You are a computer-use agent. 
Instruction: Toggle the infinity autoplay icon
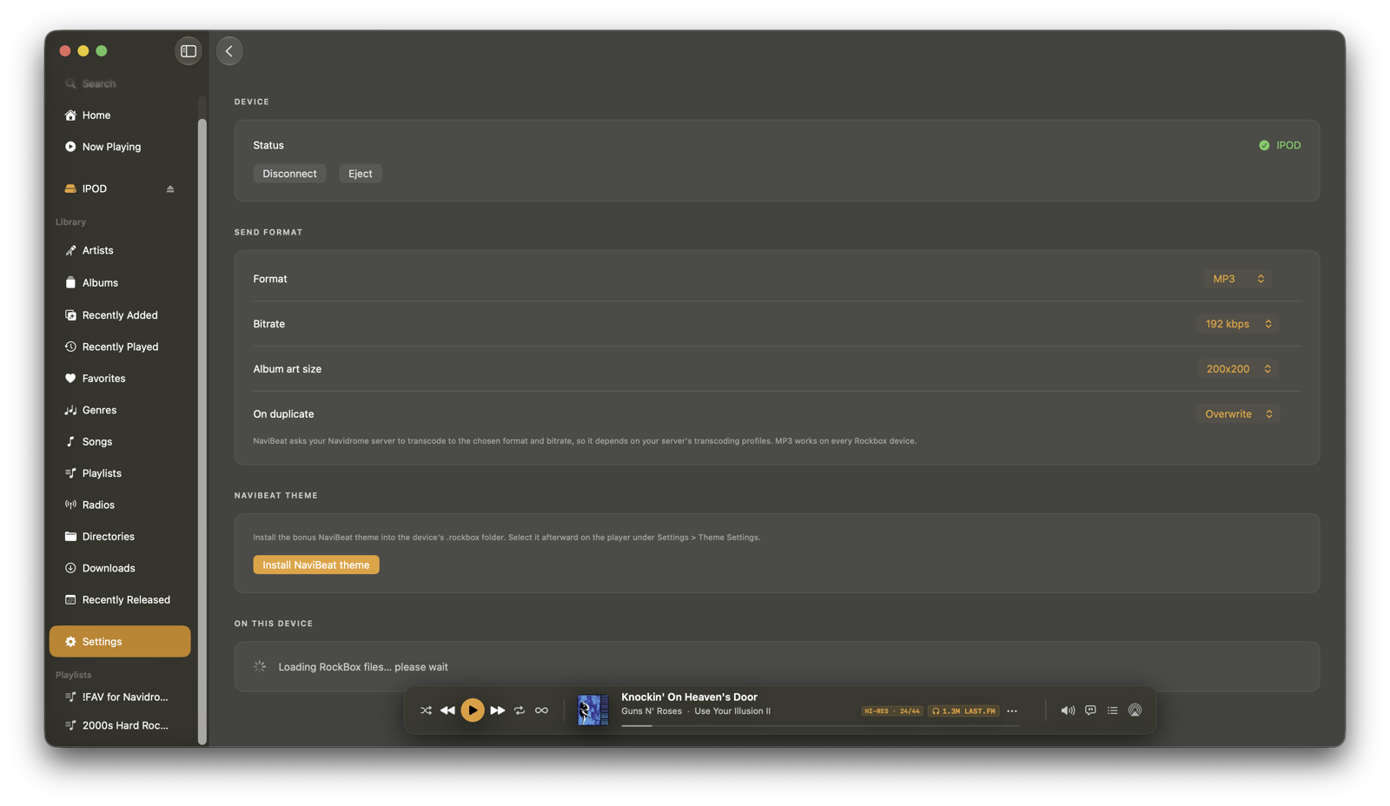click(541, 710)
